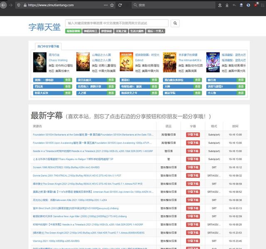Click 查看 next to 小人物
The width and height of the screenshot is (266, 249).
pyautogui.click(x=241, y=93)
